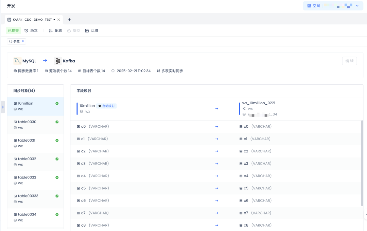Click target field c7 column icon

click(x=241, y=213)
